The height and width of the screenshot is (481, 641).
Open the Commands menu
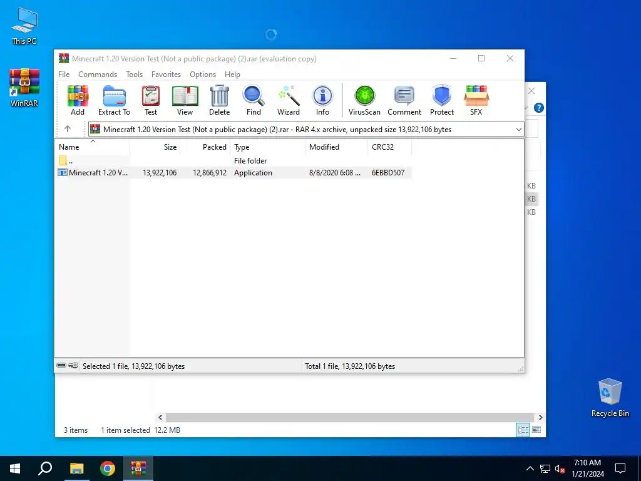tap(98, 75)
